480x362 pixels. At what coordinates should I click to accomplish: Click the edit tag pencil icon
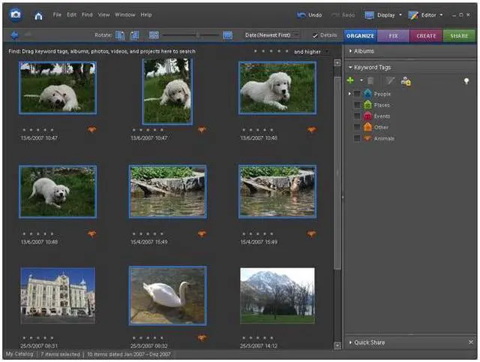click(x=390, y=81)
